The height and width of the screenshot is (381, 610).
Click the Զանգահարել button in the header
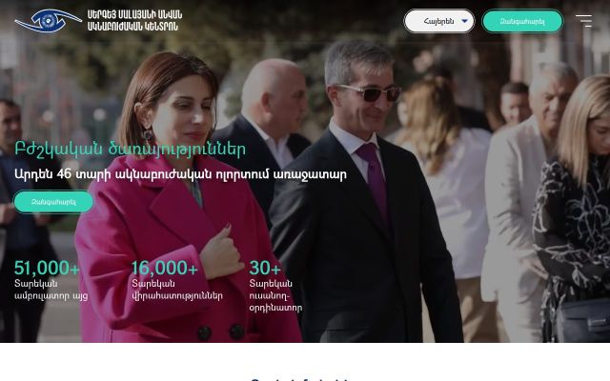[522, 21]
